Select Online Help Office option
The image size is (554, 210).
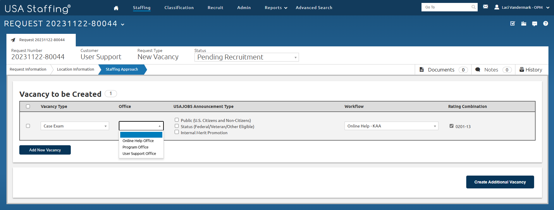(x=141, y=141)
